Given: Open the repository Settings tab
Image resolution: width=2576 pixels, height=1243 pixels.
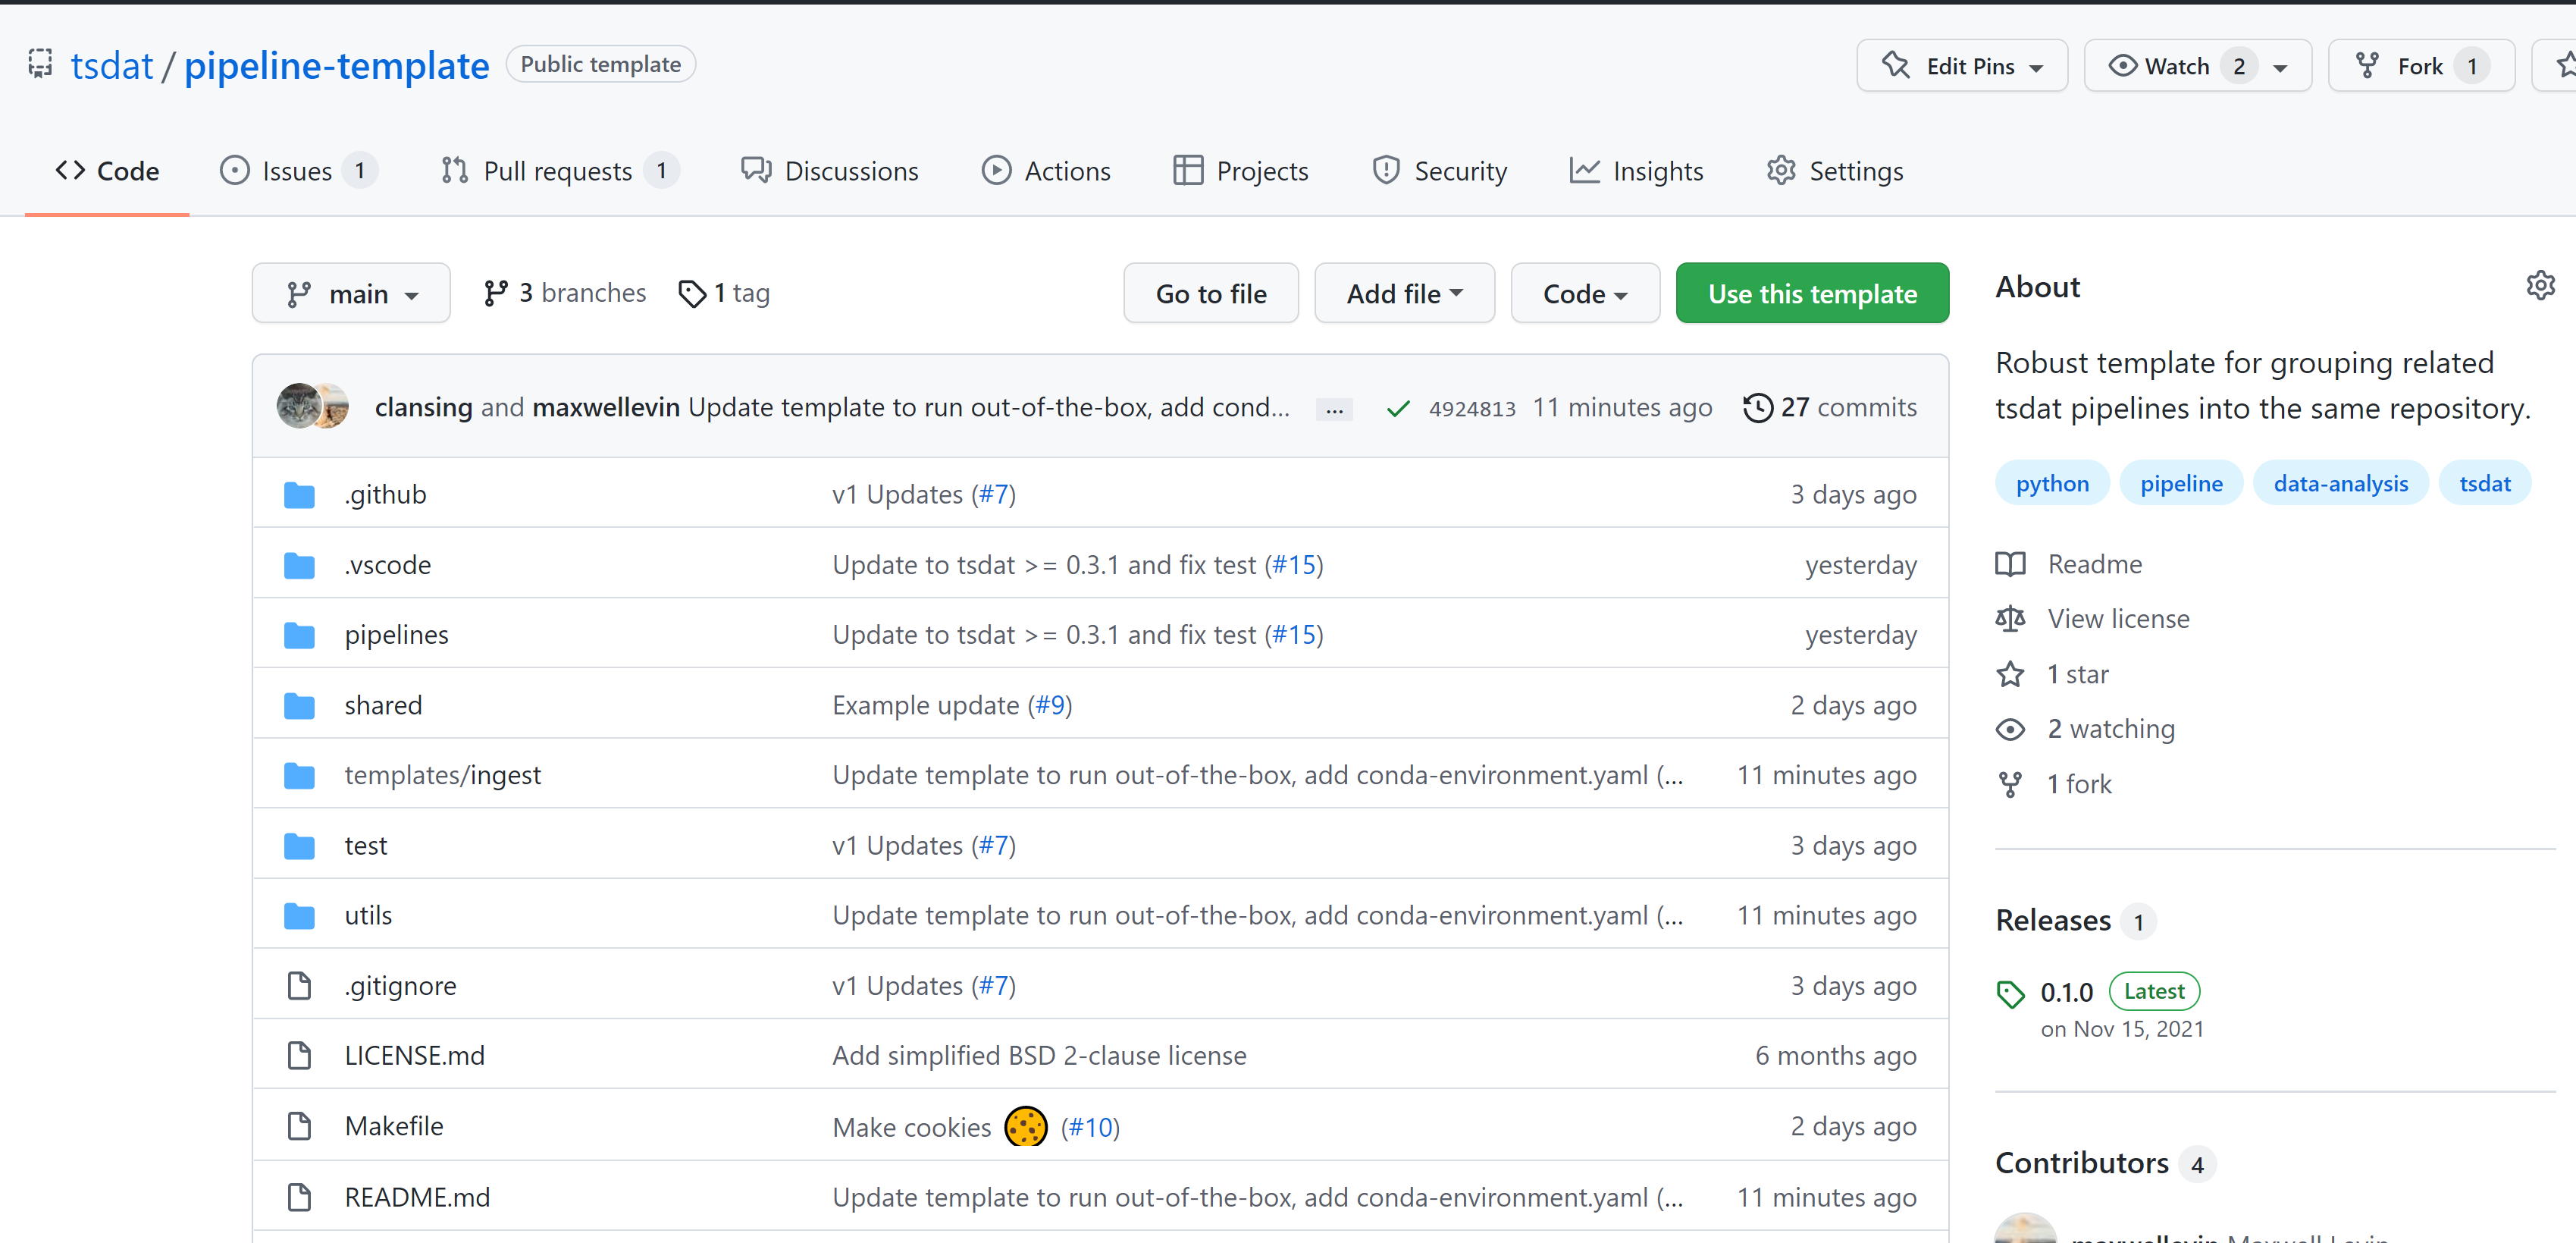Looking at the screenshot, I should tap(1835, 171).
